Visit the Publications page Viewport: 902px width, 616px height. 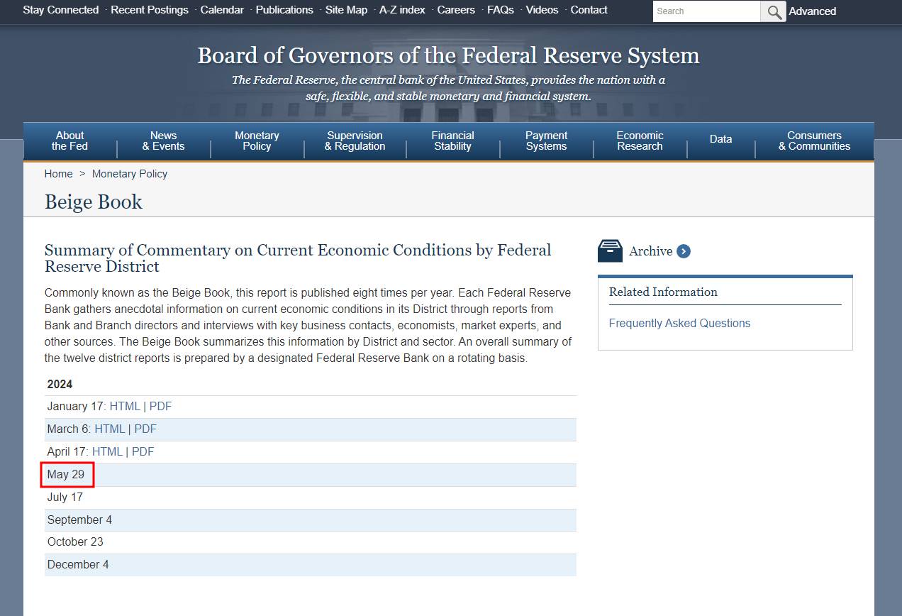point(284,10)
